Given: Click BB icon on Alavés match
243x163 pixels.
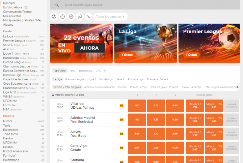Looking at the screenshot, I should pos(122,134).
